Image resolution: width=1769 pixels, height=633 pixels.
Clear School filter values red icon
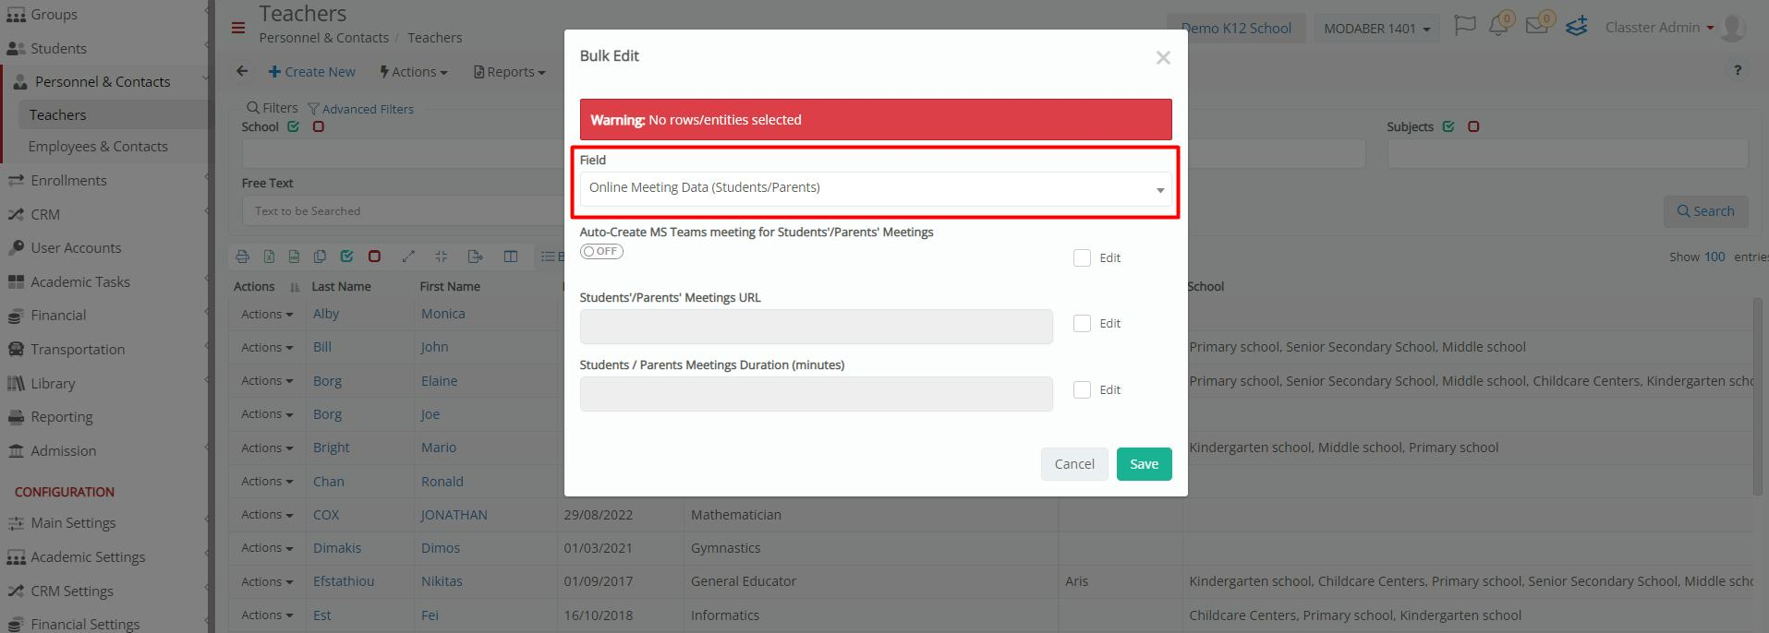click(x=319, y=126)
